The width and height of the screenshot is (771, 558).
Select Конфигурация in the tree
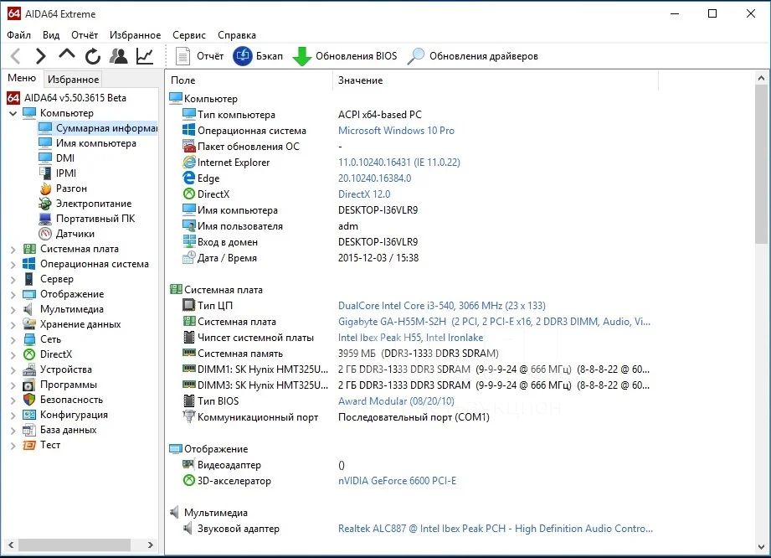[x=74, y=415]
